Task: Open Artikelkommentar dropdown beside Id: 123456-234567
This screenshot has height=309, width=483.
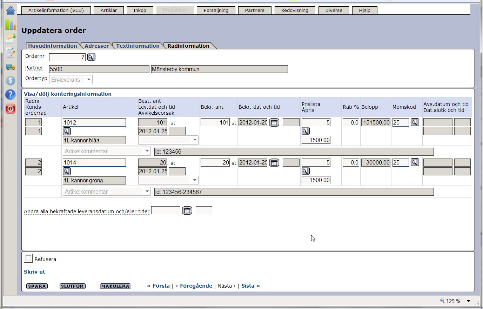Action: 107,192
